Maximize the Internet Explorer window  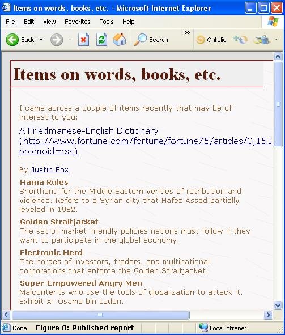[x=263, y=8]
